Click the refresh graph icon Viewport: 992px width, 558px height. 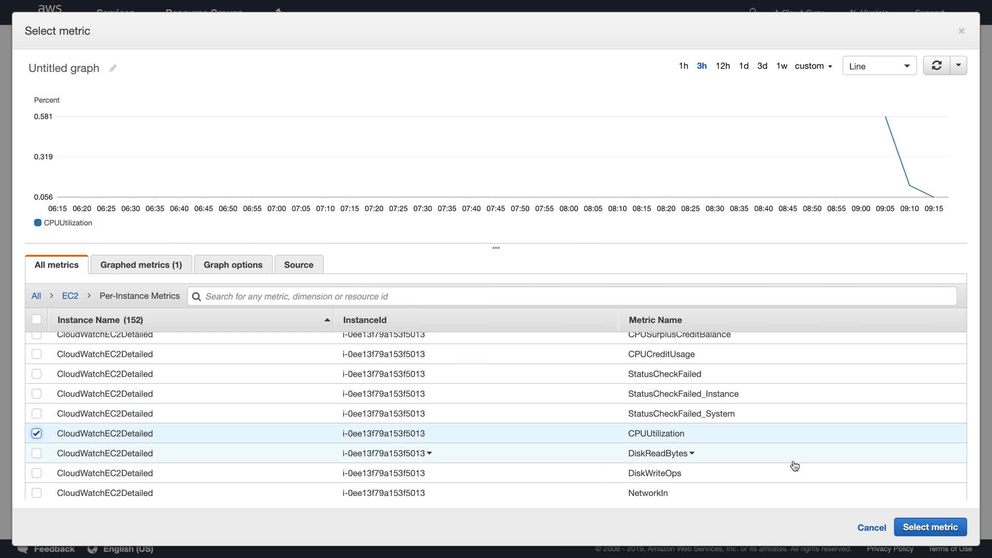[x=936, y=66]
